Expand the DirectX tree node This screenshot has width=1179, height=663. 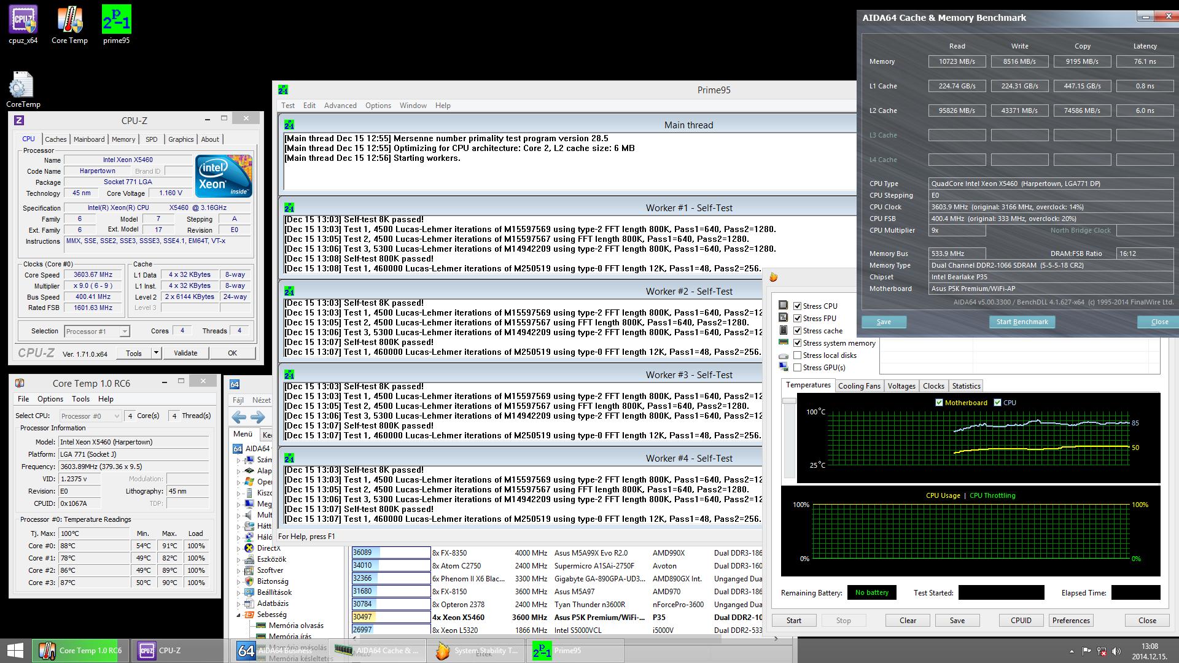[x=239, y=548]
